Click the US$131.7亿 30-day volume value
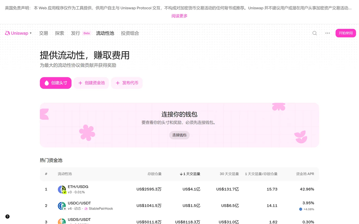The width and height of the screenshot is (359, 224). (227, 189)
